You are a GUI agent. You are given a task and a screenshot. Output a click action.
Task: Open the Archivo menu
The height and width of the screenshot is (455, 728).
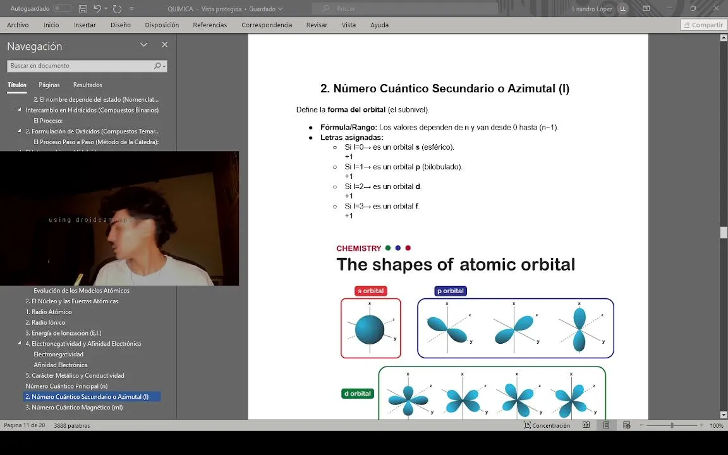click(18, 25)
